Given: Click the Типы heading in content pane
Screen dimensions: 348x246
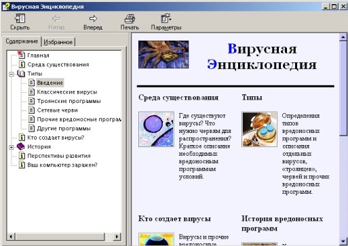Looking at the screenshot, I should pos(252,98).
